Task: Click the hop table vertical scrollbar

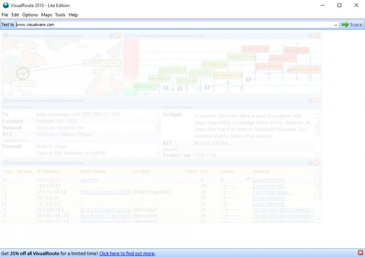Action: pyautogui.click(x=318, y=195)
